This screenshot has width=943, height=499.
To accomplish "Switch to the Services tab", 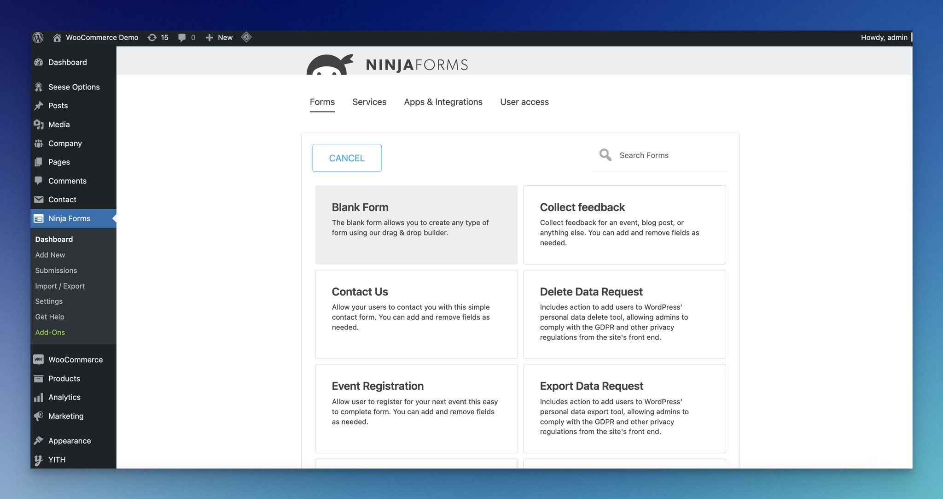I will (369, 102).
